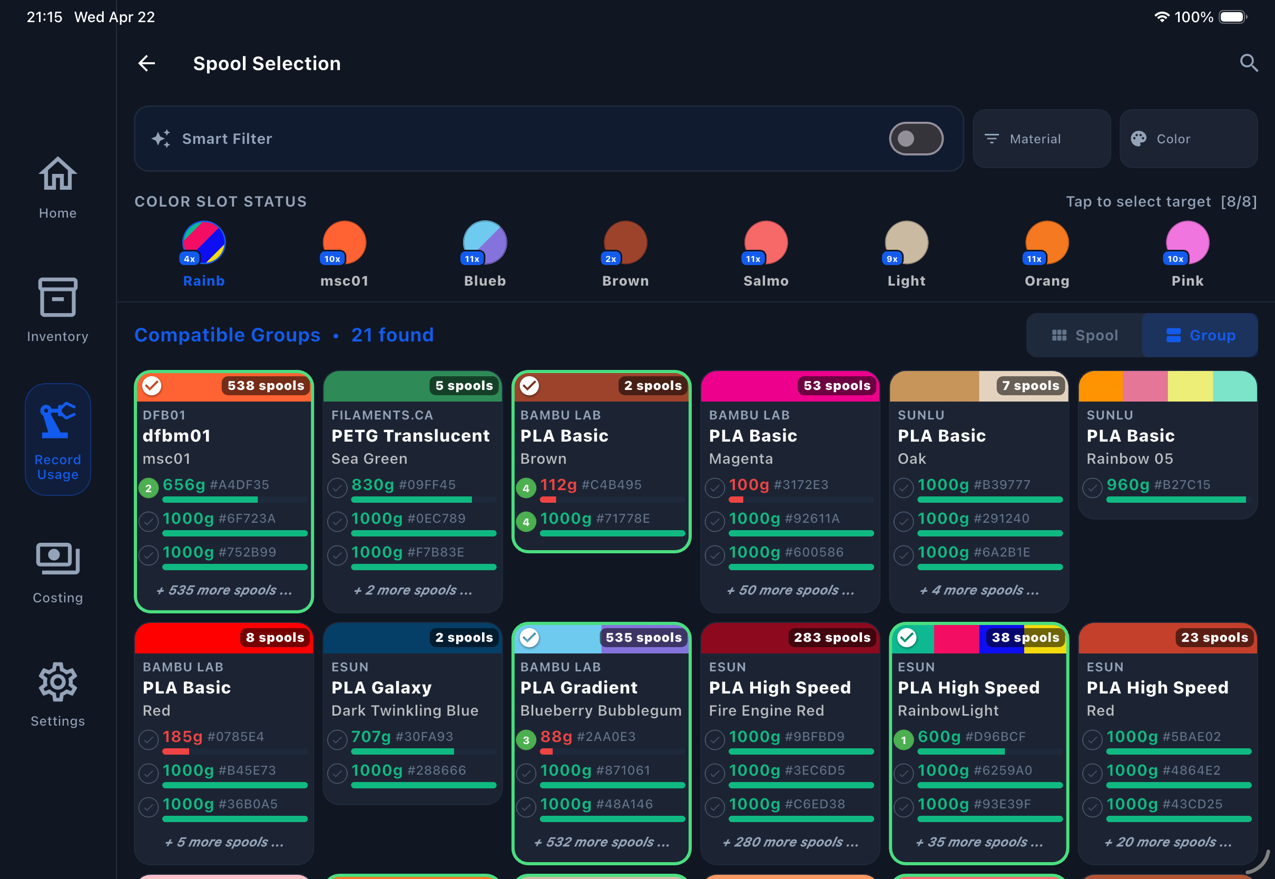The width and height of the screenshot is (1275, 879).
Task: Enable the Smart Filter switch
Action: point(916,139)
